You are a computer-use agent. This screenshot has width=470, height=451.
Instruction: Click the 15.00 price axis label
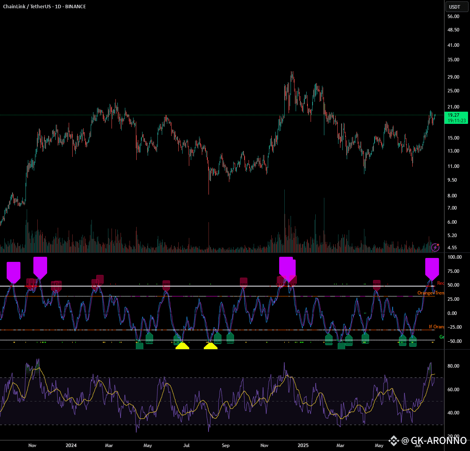pyautogui.click(x=453, y=138)
